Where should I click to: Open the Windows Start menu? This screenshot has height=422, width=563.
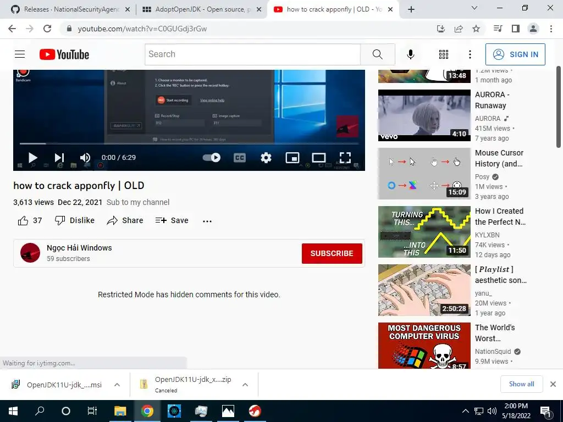[x=13, y=411]
